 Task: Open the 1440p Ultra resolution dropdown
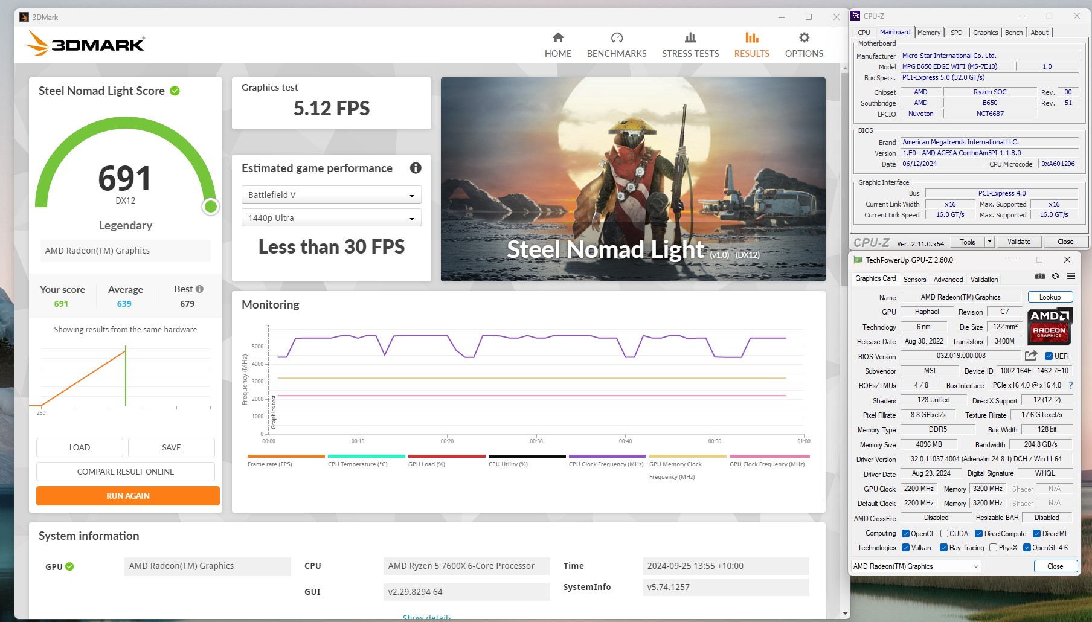tap(331, 218)
